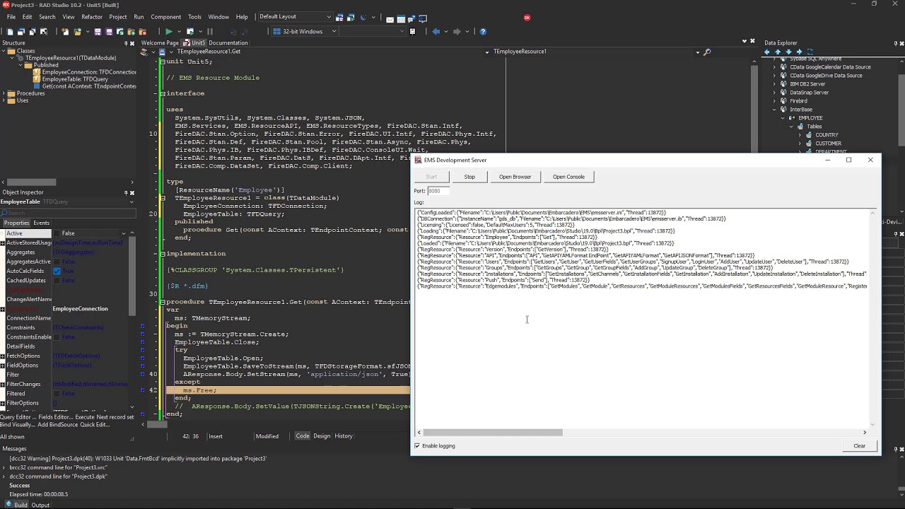The width and height of the screenshot is (905, 509).
Task: Pin the Structure panel
Action: click(126, 43)
